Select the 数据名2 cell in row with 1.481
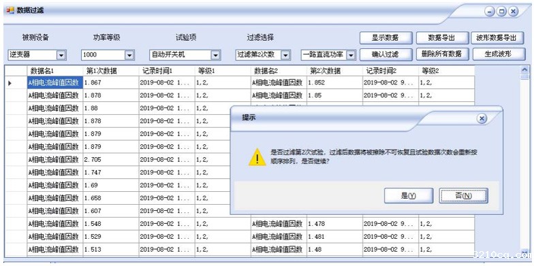 pos(279,237)
